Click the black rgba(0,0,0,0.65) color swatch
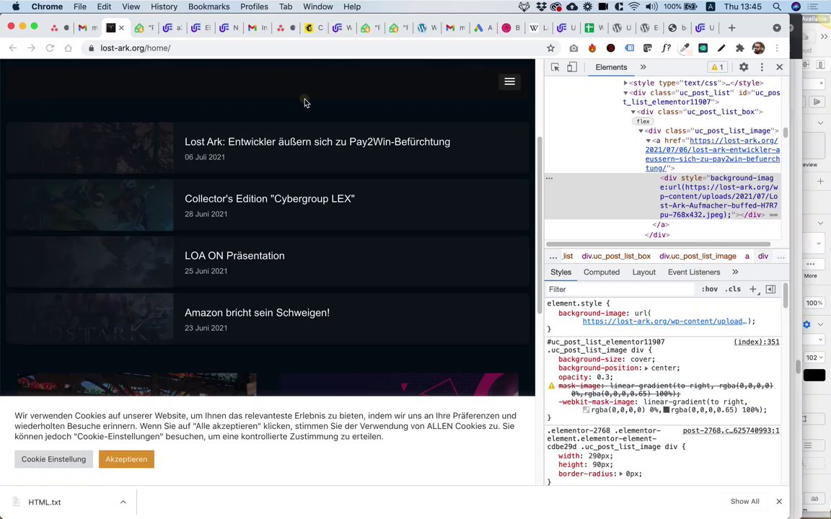Image resolution: width=831 pixels, height=519 pixels. click(667, 410)
